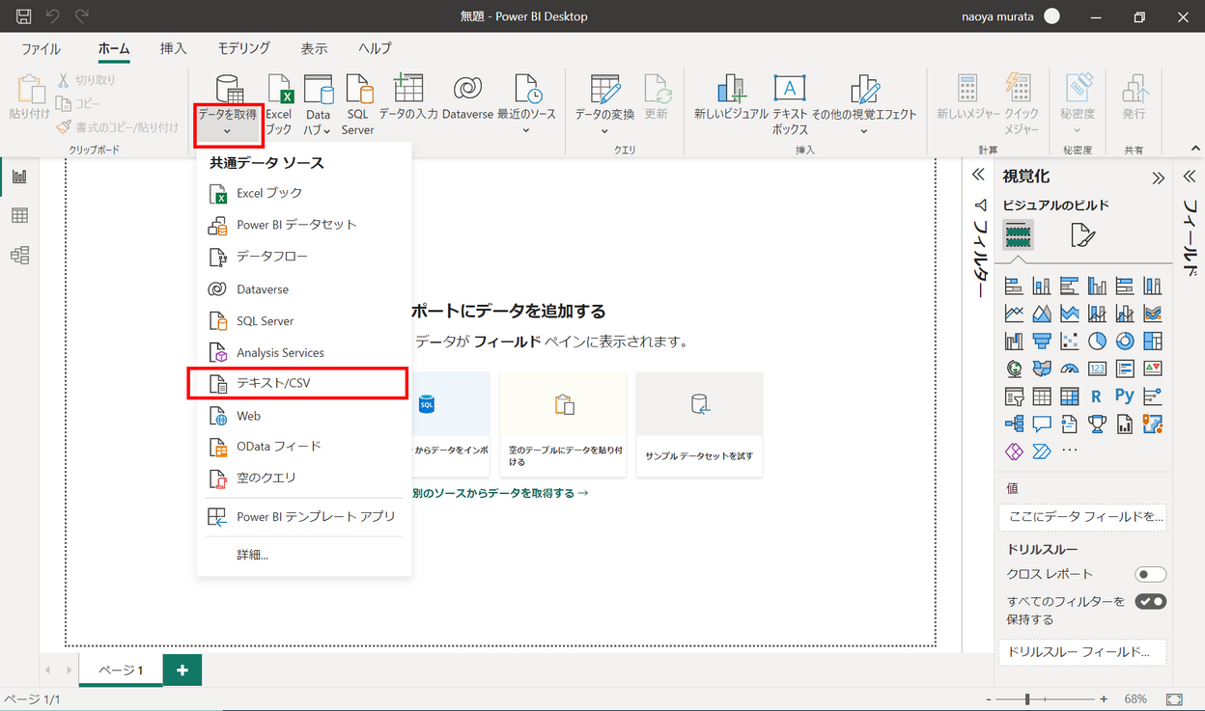
Task: Open データの入力 to enter data manually
Action: tap(408, 97)
